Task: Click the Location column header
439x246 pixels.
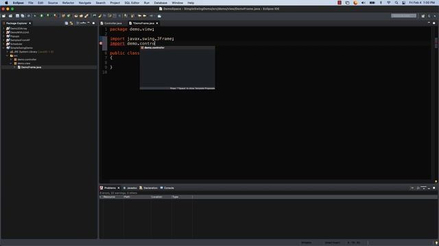Action: (x=161, y=197)
